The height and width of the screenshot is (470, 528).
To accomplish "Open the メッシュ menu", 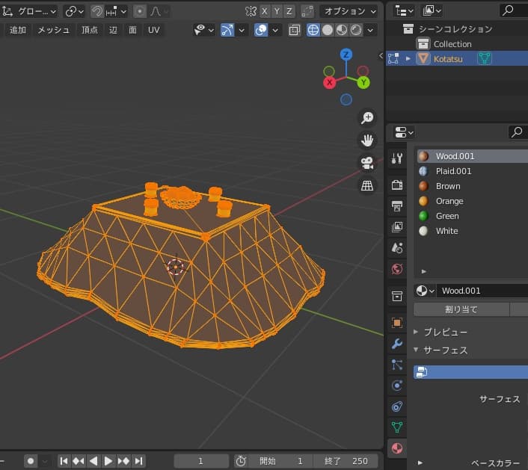I will click(53, 30).
